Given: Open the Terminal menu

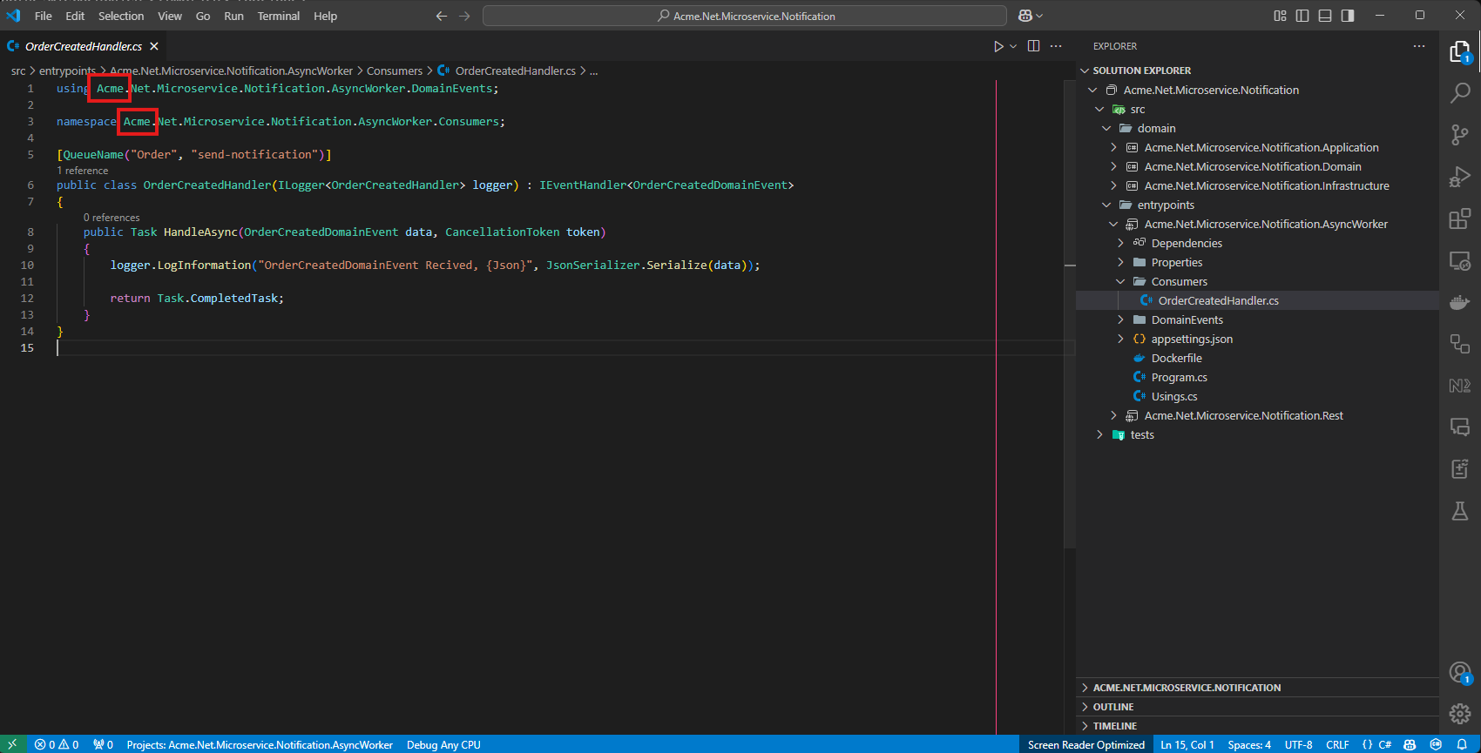Looking at the screenshot, I should click(x=278, y=16).
